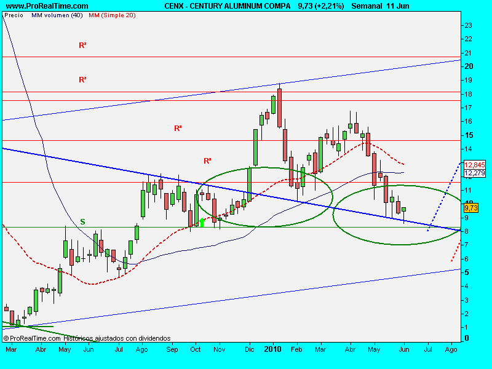Click the blue 12,279 value tag

[x=475, y=173]
